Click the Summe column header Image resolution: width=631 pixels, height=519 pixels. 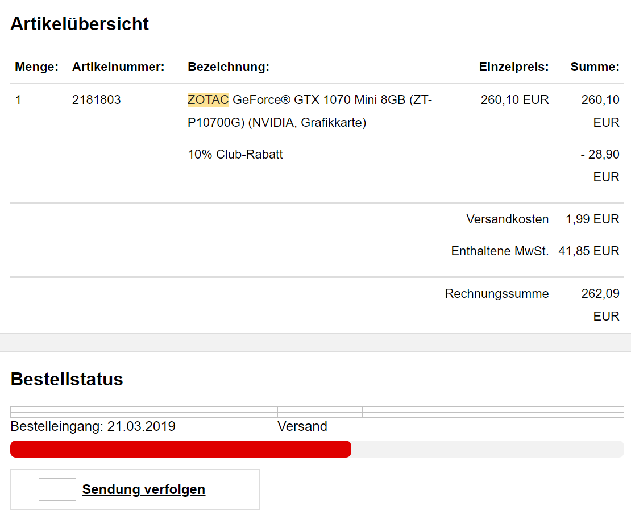pos(595,67)
